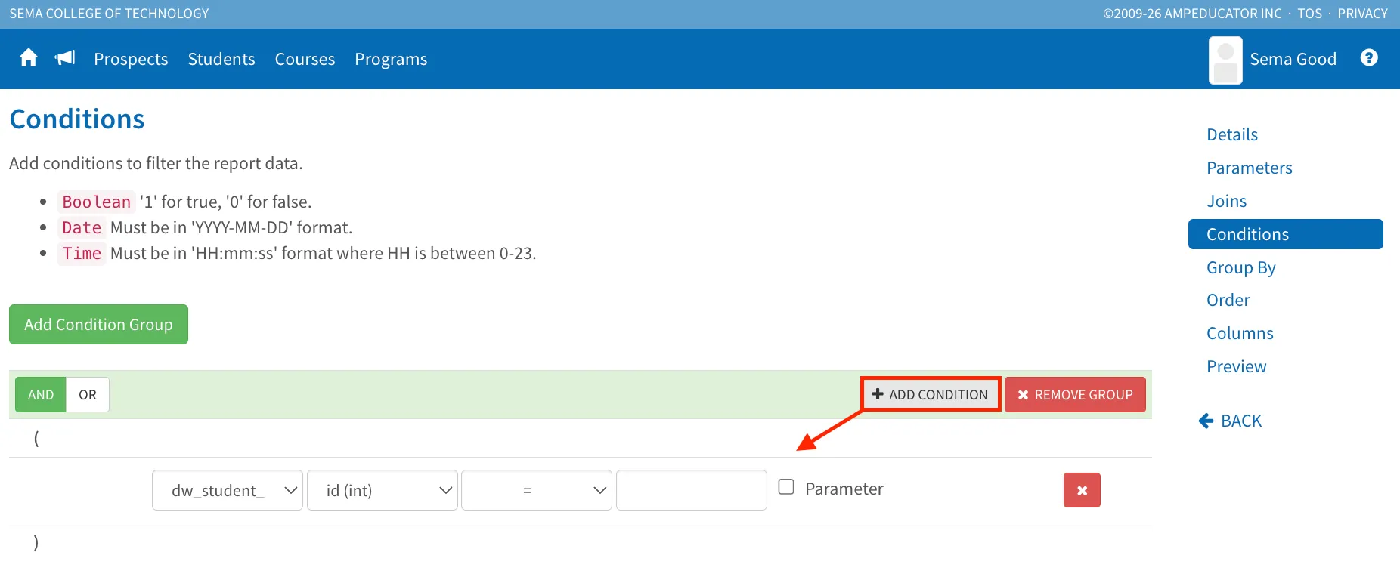The width and height of the screenshot is (1400, 583).
Task: Open the announcements megaphone icon
Action: 65,58
